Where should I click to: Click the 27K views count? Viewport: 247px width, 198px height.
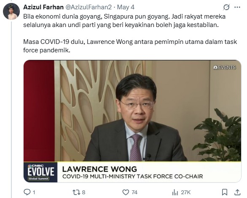(x=186, y=193)
